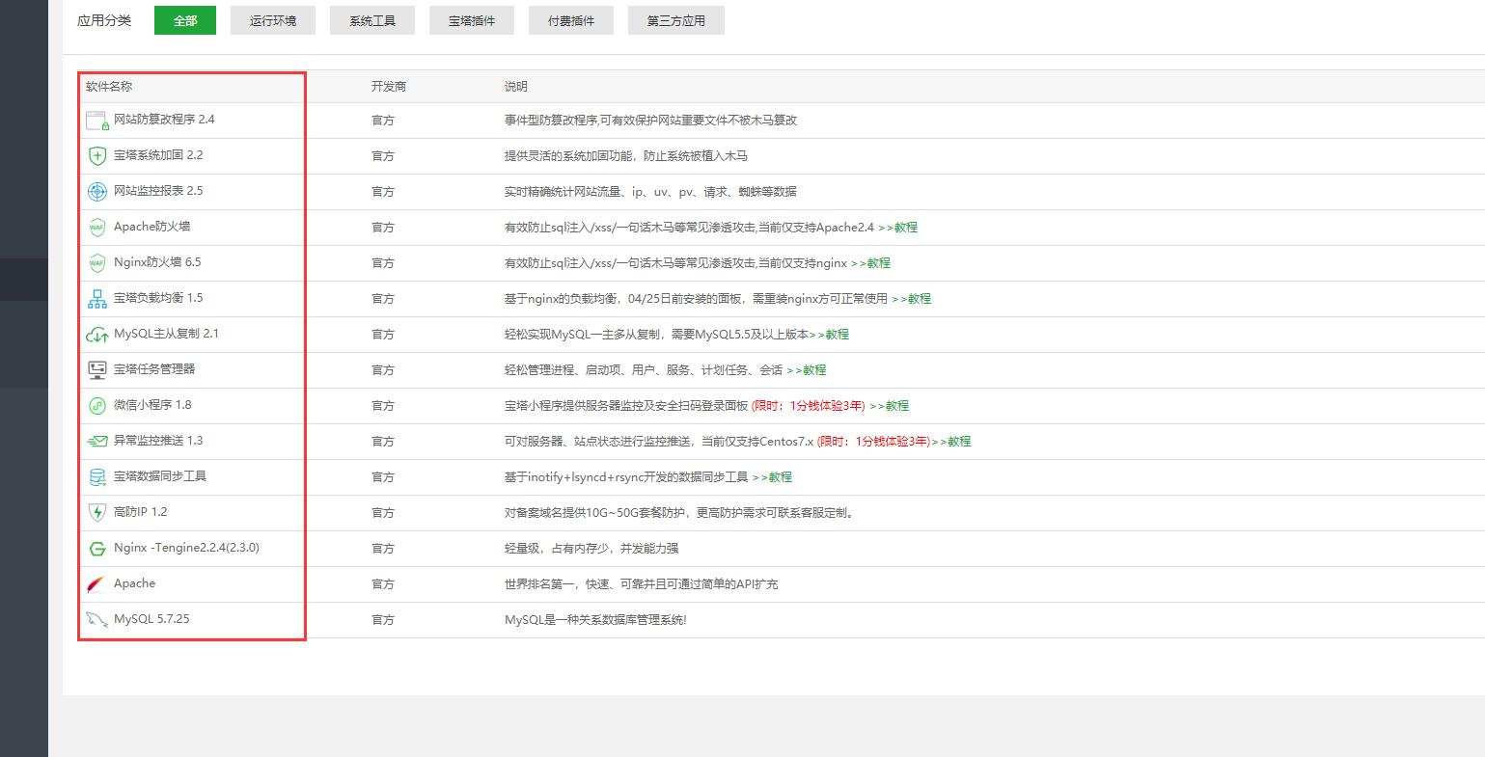Click the Apache red feather icon
The height and width of the screenshot is (757, 1485).
point(97,584)
